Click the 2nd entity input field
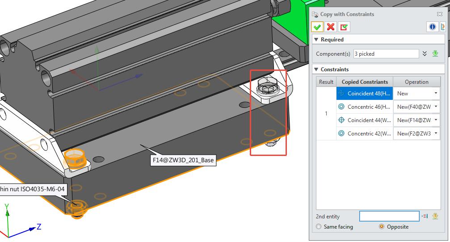Image resolution: width=450 pixels, height=242 pixels. click(389, 216)
